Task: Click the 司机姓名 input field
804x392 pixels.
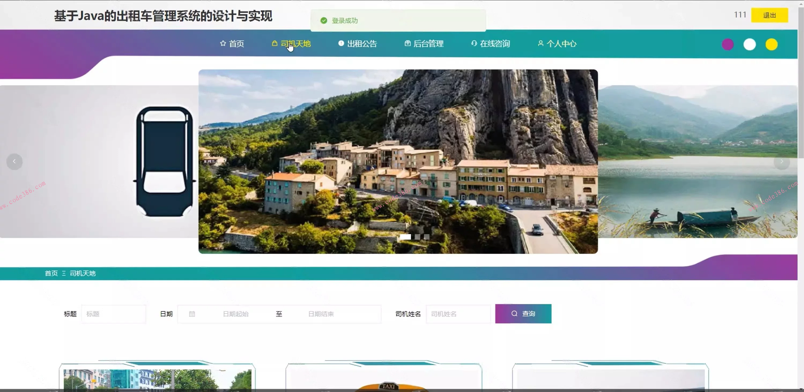Action: click(x=458, y=314)
